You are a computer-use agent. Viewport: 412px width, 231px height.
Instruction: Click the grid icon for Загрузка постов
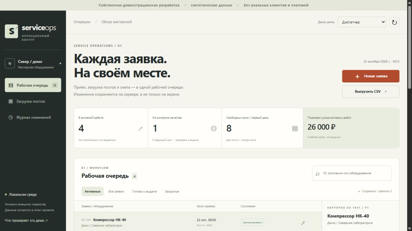click(11, 101)
